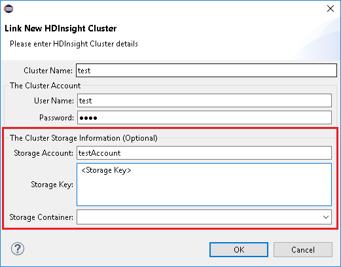341x267 pixels.
Task: Open the Storage Container dropdown
Action: tap(326, 217)
